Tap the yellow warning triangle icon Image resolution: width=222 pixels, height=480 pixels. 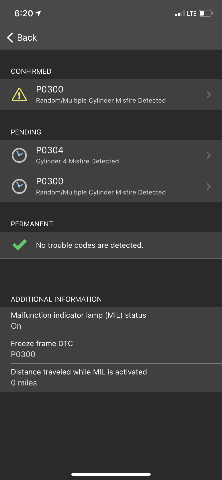tap(19, 95)
